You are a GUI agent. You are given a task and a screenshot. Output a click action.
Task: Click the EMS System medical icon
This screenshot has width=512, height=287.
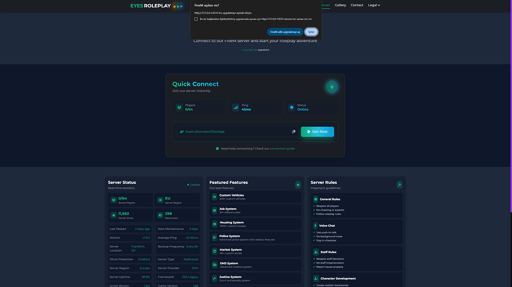pos(214,264)
